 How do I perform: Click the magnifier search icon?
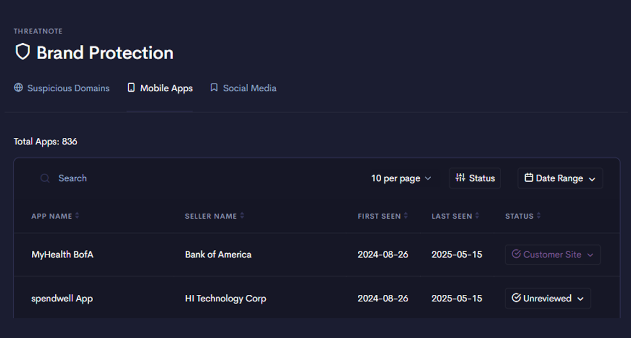click(45, 178)
